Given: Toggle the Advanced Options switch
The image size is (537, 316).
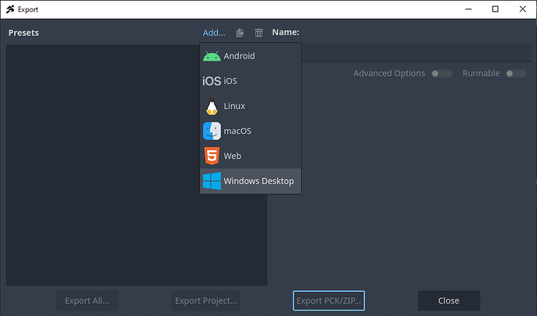Looking at the screenshot, I should [441, 73].
